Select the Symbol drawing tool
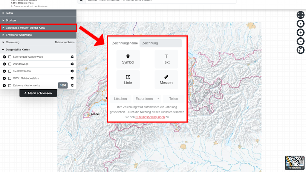The image size is (306, 172). 128,59
